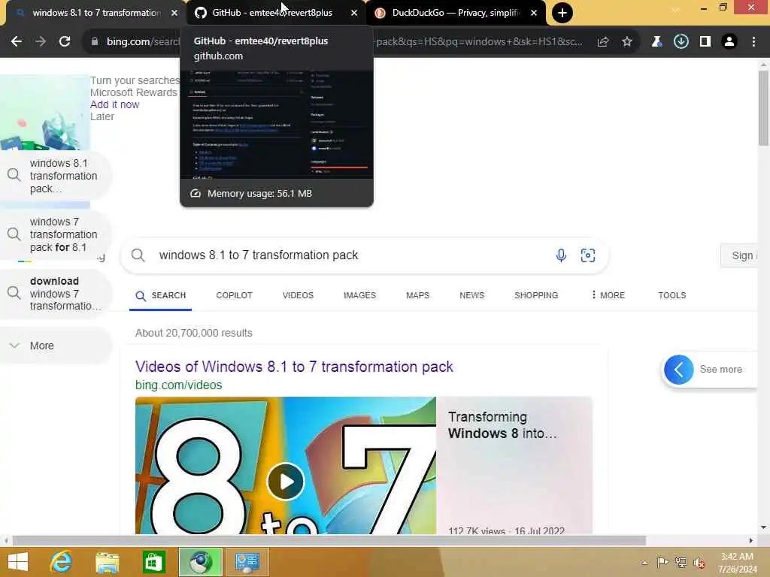
Task: Open the Chrome Labs flask icon
Action: point(656,42)
